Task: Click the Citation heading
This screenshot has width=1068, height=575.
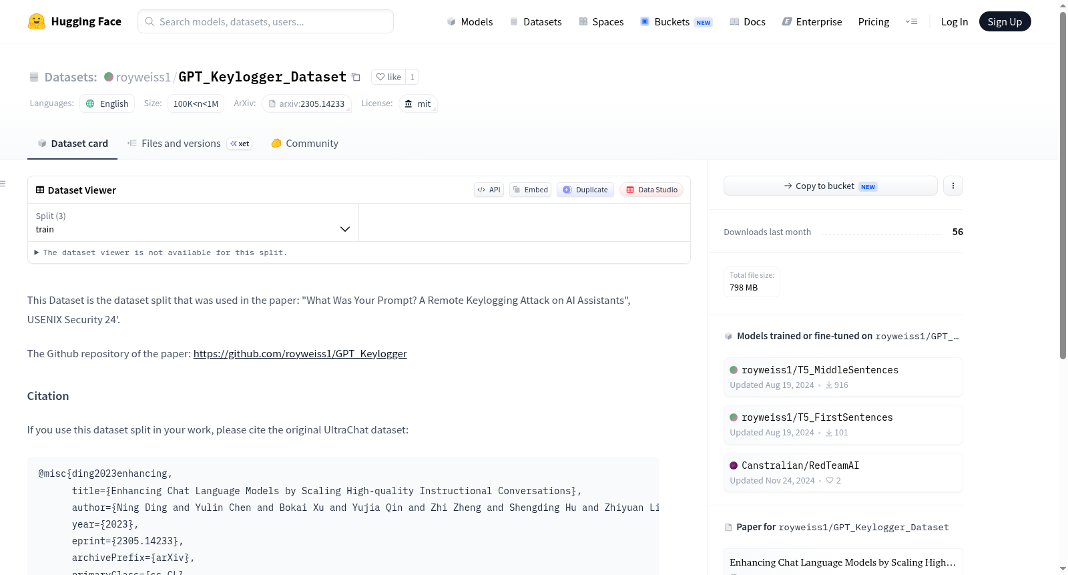Action: coord(48,396)
